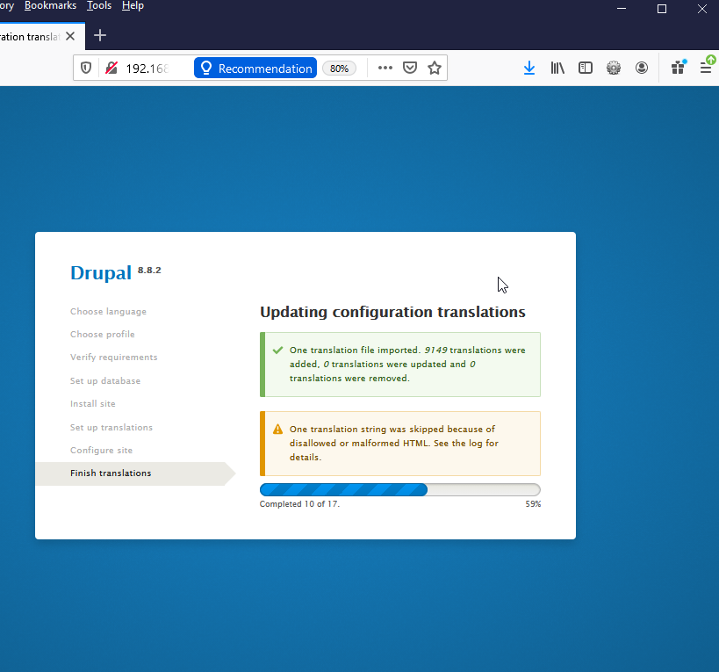Open the Downloads arrow panel
The height and width of the screenshot is (672, 719).
pos(529,68)
